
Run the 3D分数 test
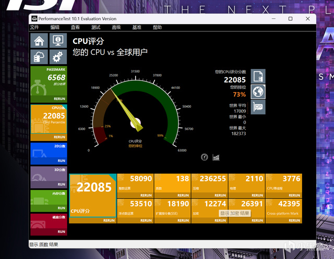point(62,184)
